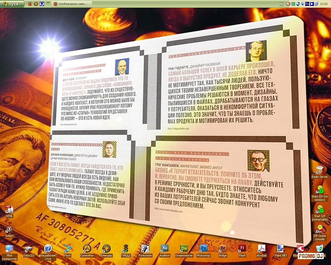The width and height of the screenshot is (331, 265).
Task: Select the Fontonizer desktop shortcut
Action: pyautogui.click(x=145, y=251)
